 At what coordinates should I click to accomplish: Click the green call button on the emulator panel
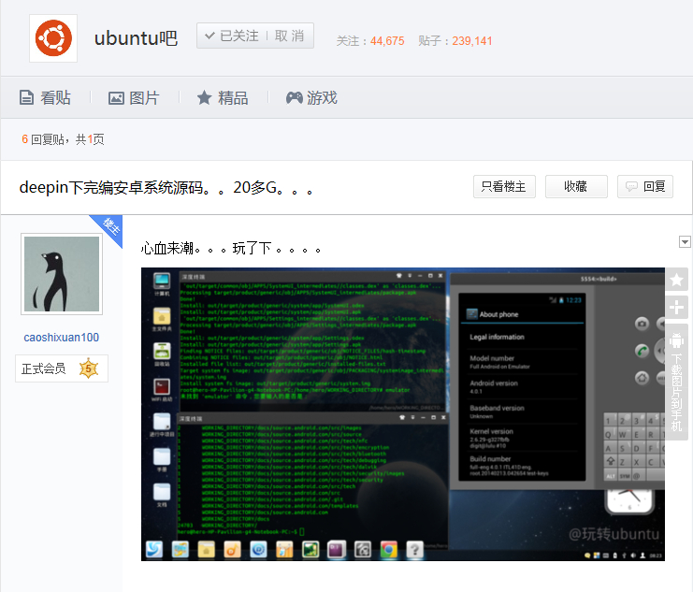click(642, 351)
